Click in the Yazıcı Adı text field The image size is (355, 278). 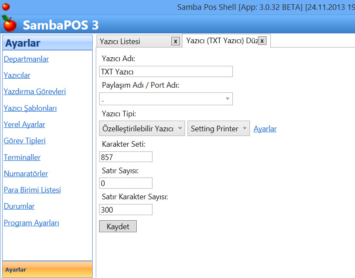tap(166, 71)
